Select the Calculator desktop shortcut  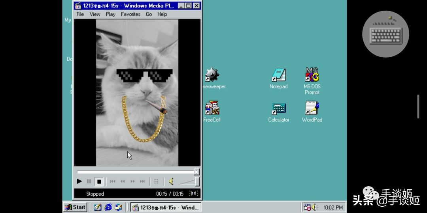[279, 108]
